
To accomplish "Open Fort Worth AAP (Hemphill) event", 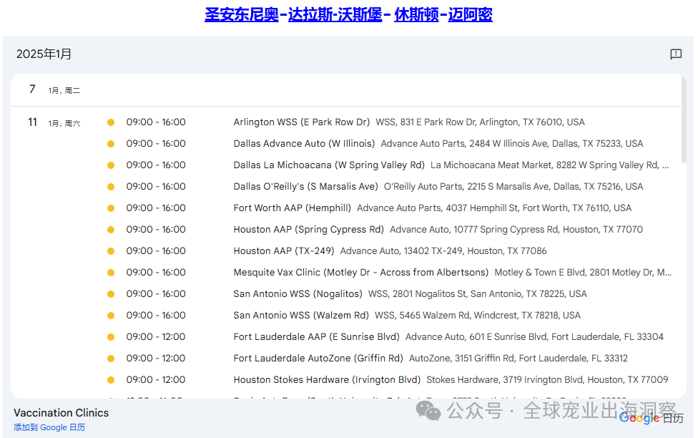I will coord(293,208).
